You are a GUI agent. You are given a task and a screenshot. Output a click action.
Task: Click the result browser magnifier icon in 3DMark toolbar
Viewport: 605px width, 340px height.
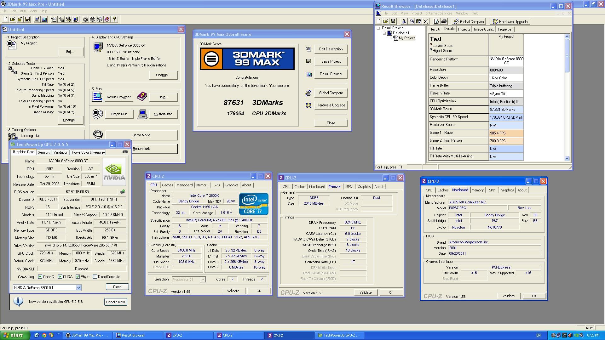pyautogui.click(x=44, y=20)
